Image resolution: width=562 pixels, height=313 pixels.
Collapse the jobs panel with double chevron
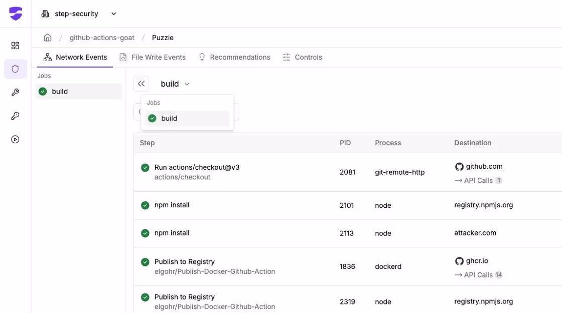pos(141,84)
